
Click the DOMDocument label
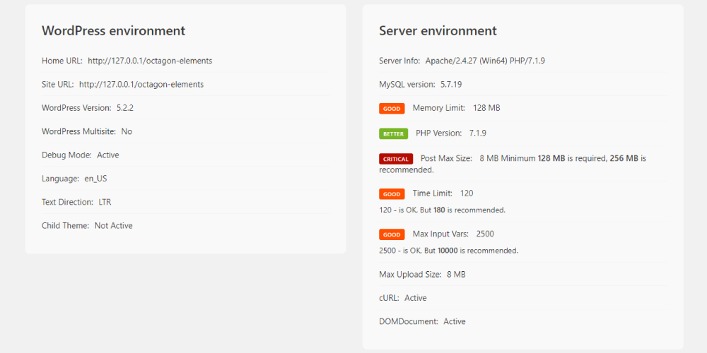point(409,321)
